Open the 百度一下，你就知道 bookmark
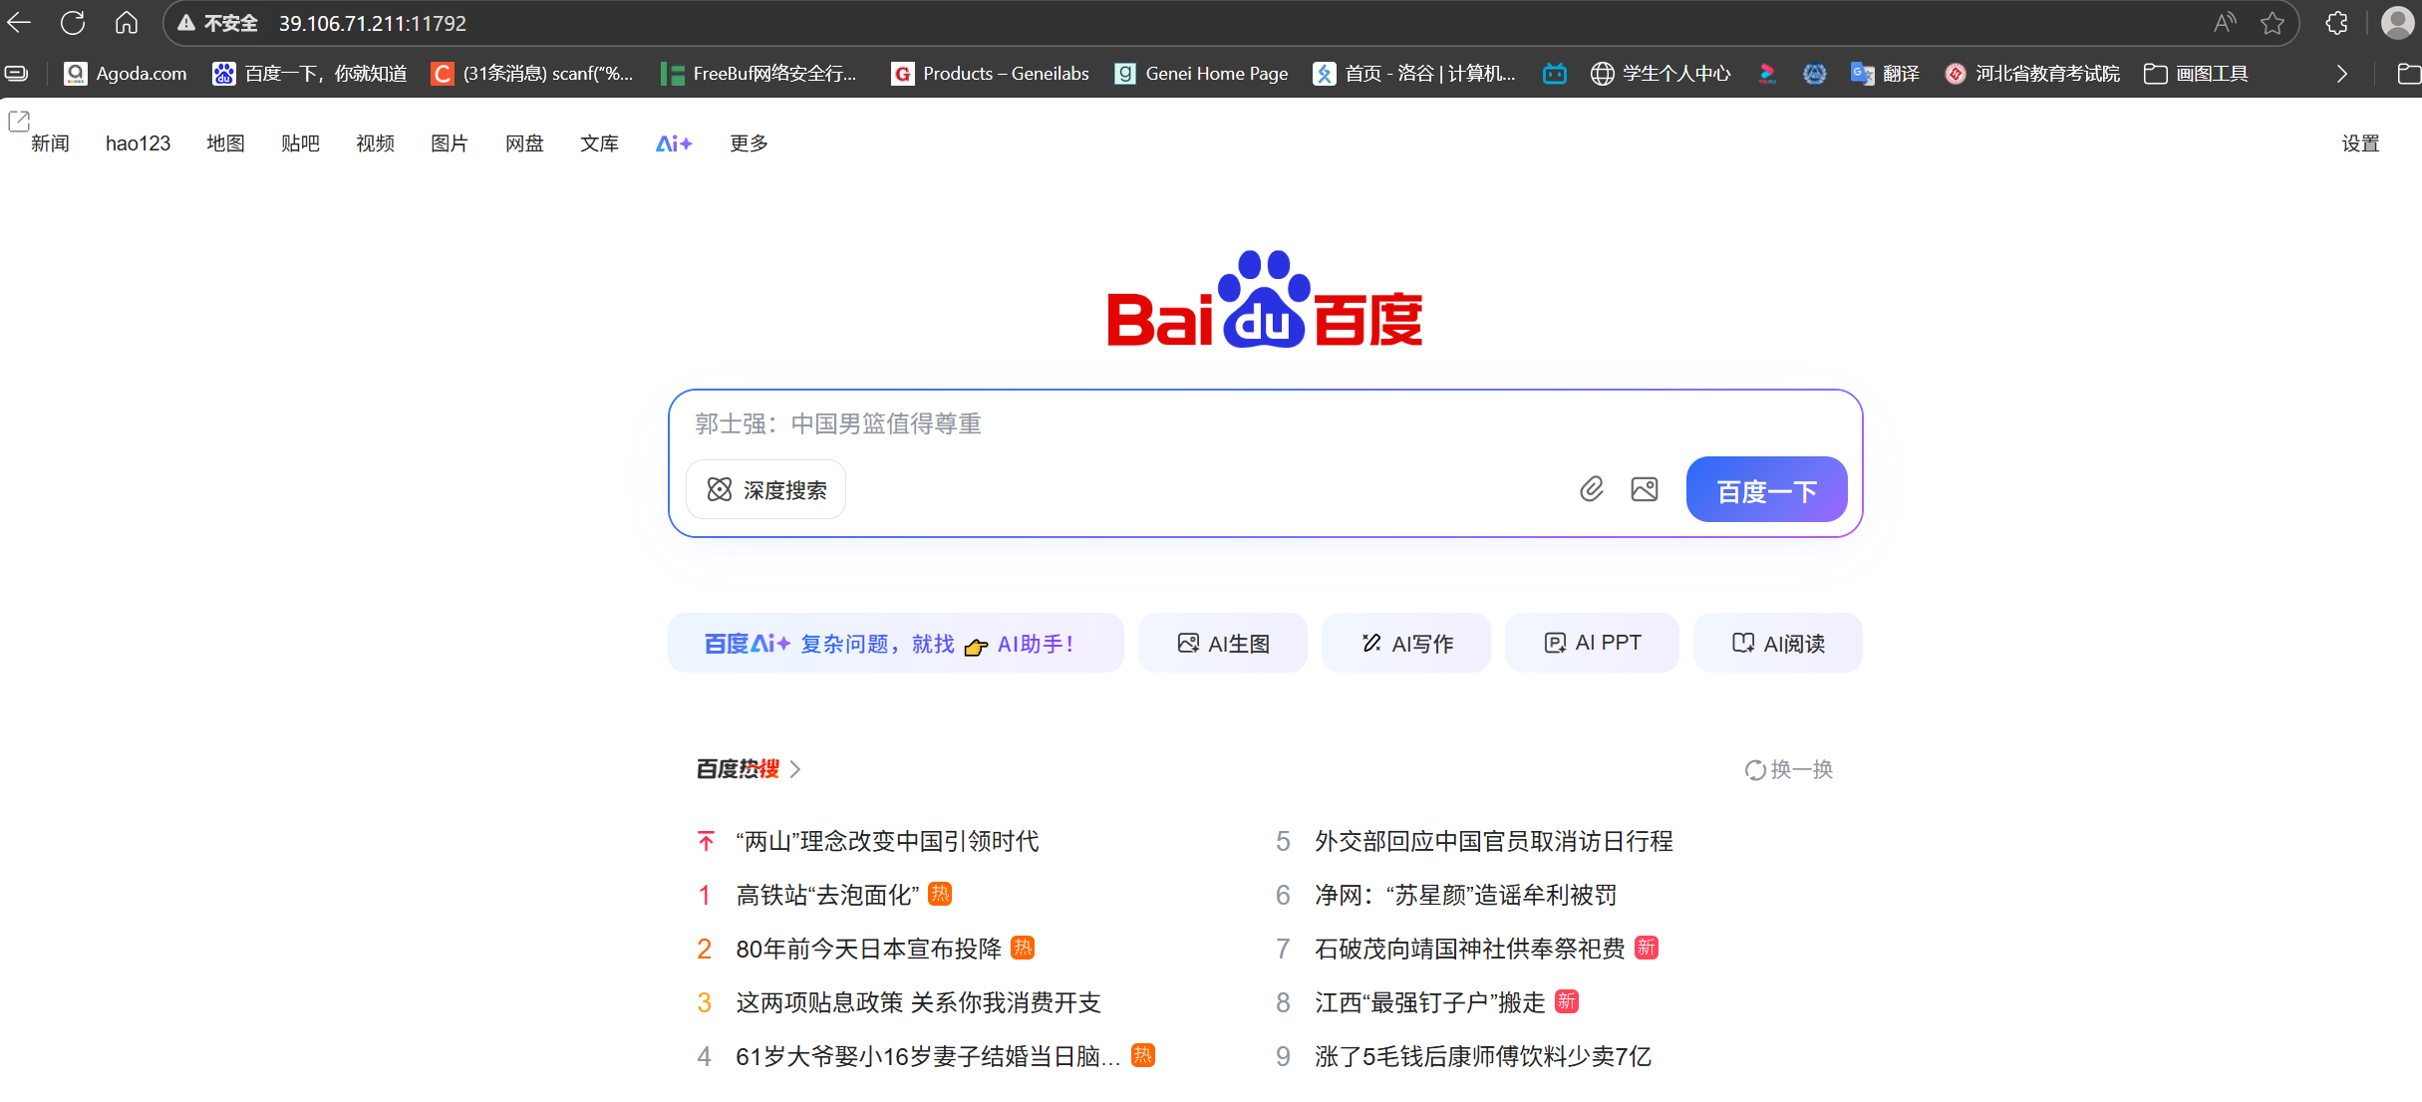 (310, 74)
